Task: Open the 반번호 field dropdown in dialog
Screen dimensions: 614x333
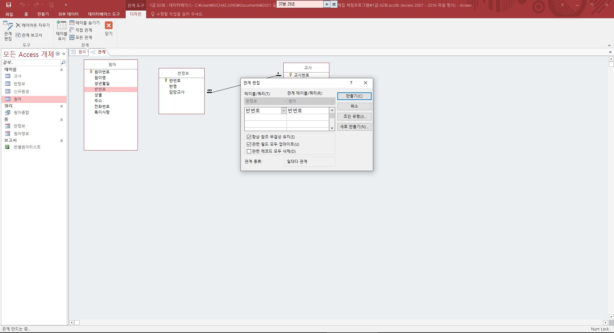Action: (283, 111)
